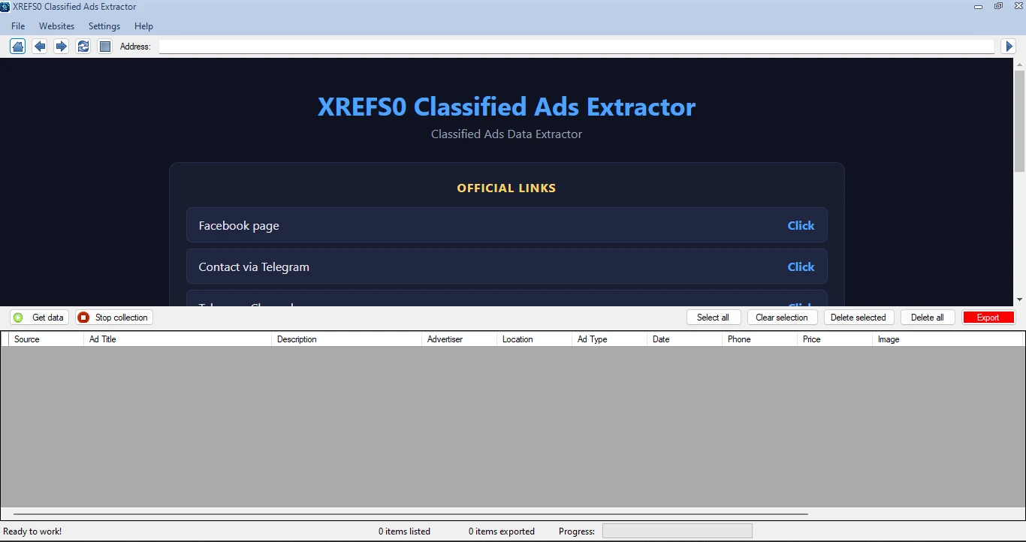Click the "0 items listed" status text
This screenshot has width=1026, height=542.
404,531
